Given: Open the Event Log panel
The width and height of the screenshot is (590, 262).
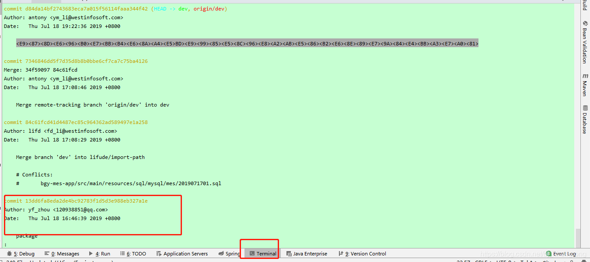Looking at the screenshot, I should pos(561,254).
